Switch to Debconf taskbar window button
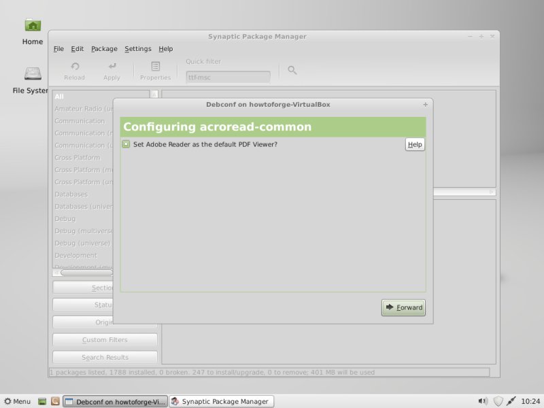This screenshot has width=544, height=408. tap(115, 401)
